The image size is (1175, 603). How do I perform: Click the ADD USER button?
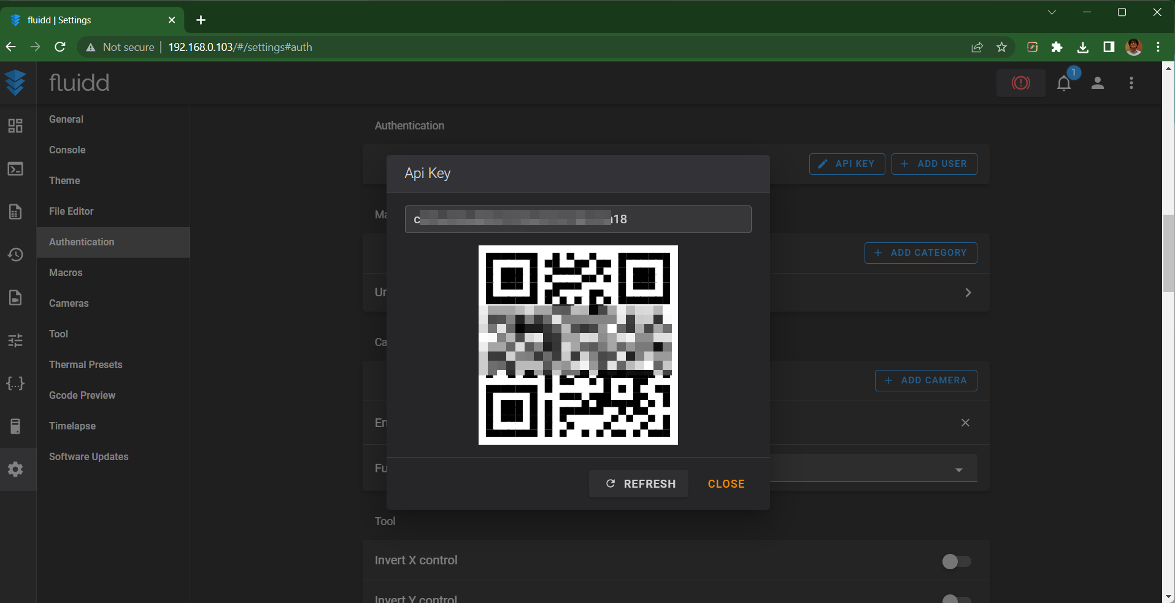click(x=934, y=164)
